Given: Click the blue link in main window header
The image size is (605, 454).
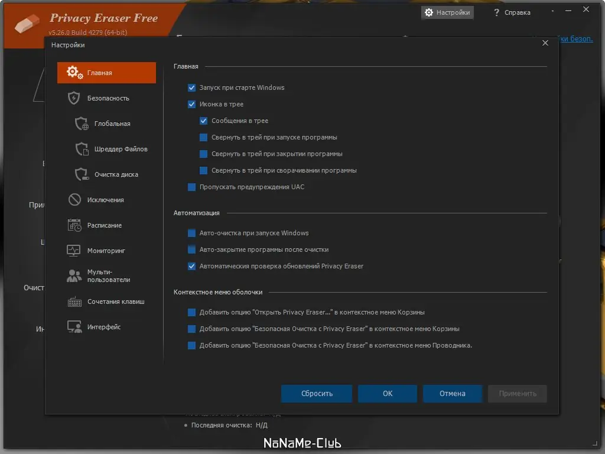Looking at the screenshot, I should [576, 38].
